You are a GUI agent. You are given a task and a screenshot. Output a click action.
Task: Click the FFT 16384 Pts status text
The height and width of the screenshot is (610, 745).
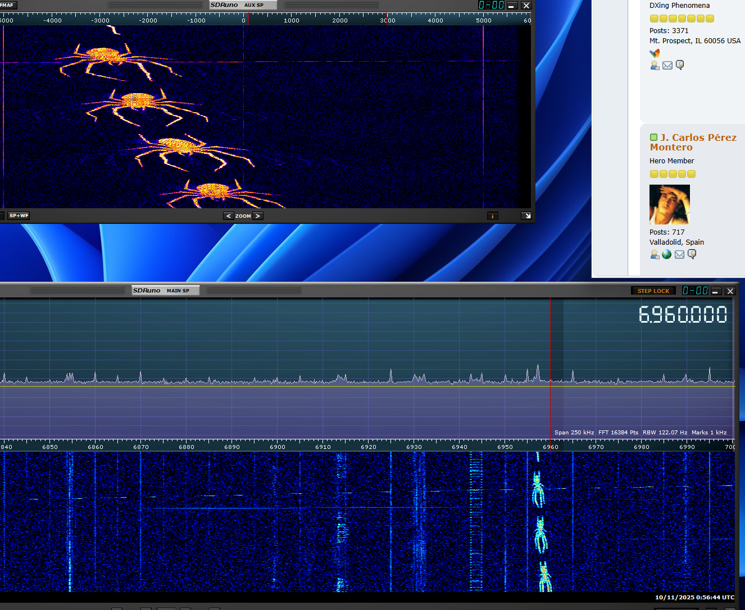point(618,432)
